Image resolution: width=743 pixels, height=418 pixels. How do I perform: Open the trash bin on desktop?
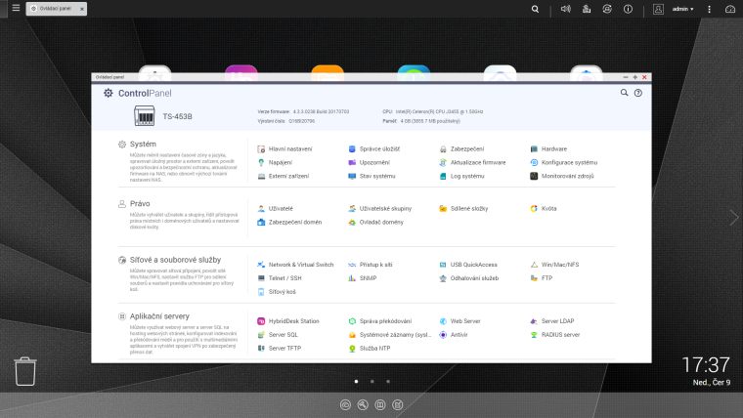[x=25, y=371]
